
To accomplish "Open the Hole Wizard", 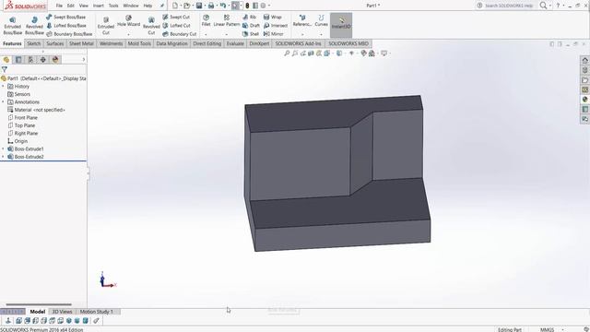I will point(128,21).
